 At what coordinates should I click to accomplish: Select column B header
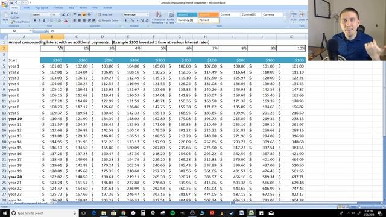click(x=52, y=37)
